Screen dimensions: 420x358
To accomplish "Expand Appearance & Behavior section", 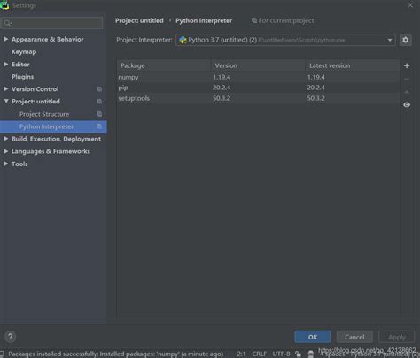I will (x=5, y=39).
